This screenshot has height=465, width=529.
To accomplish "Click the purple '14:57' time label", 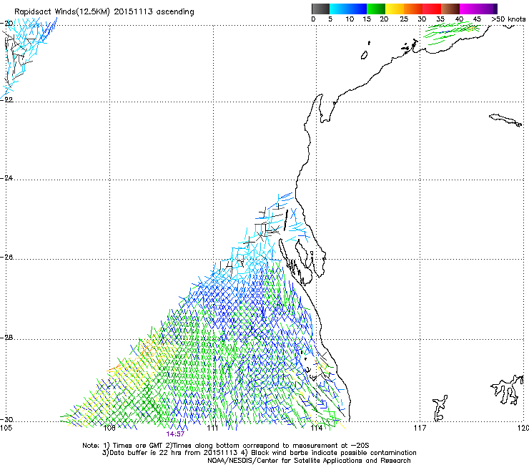I will [x=175, y=434].
